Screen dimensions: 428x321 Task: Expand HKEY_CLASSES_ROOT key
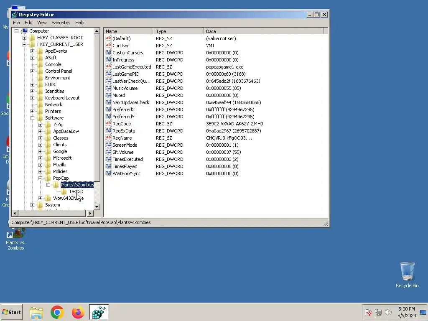point(24,38)
